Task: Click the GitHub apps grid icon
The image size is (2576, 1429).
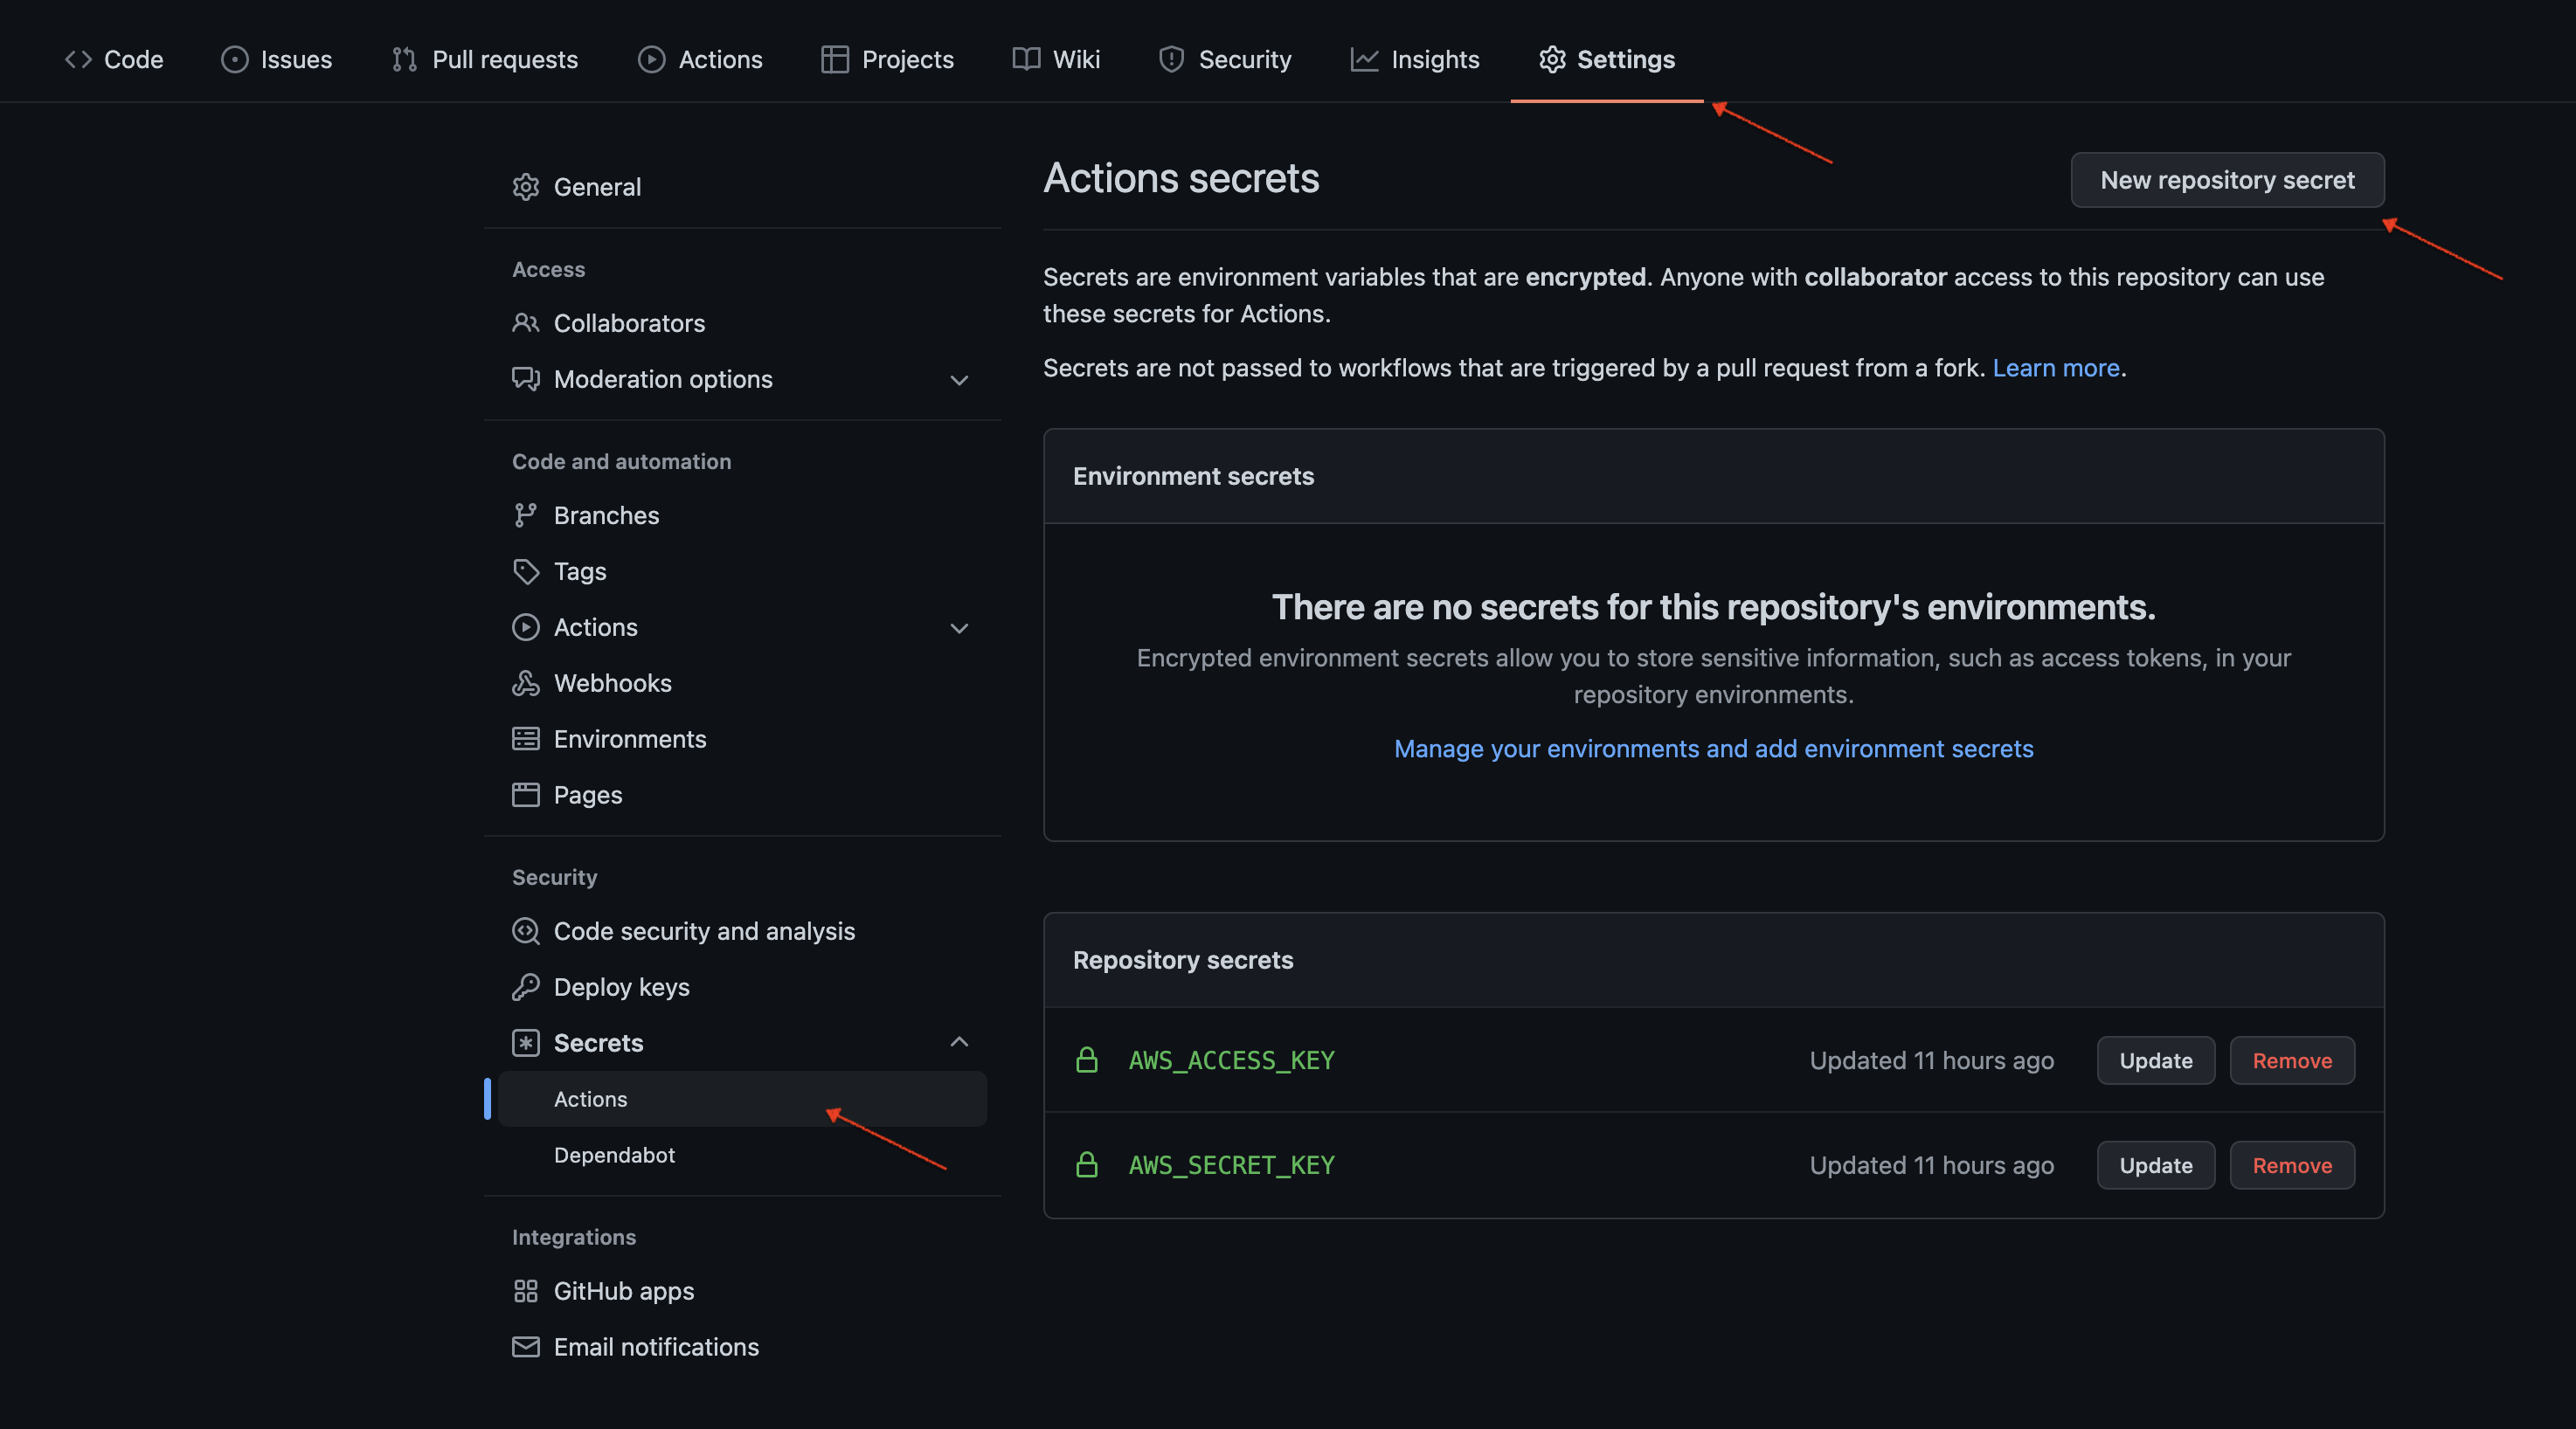Action: [x=525, y=1291]
